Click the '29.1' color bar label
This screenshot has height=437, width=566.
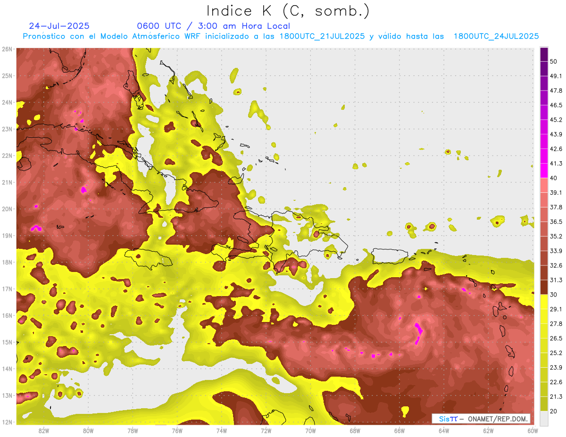[556, 309]
